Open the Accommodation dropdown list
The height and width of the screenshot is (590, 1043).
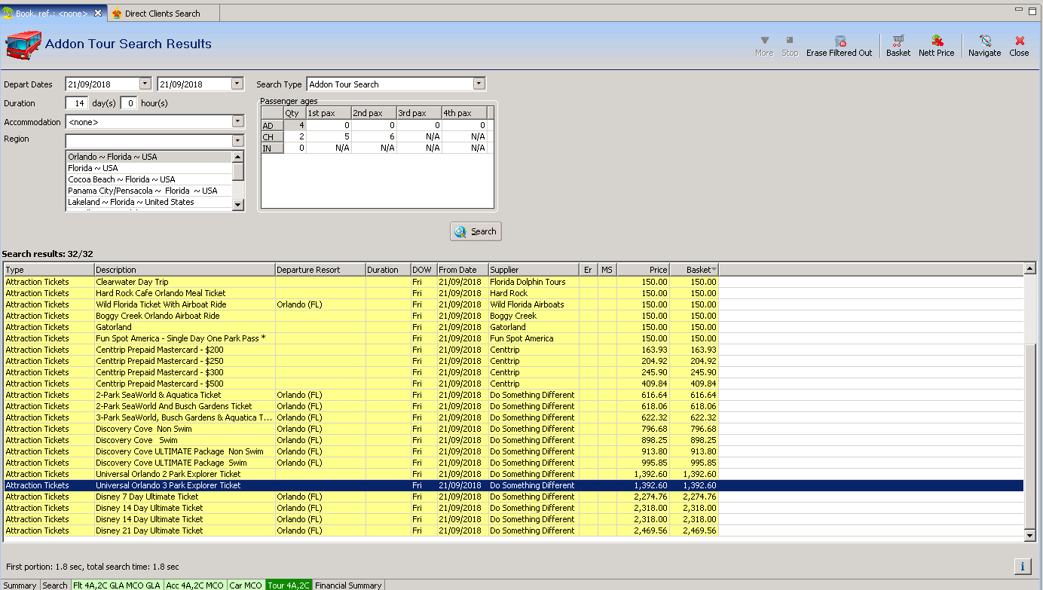238,121
